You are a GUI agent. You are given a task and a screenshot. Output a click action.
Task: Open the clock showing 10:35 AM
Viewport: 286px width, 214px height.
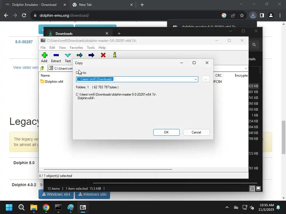coord(266,207)
